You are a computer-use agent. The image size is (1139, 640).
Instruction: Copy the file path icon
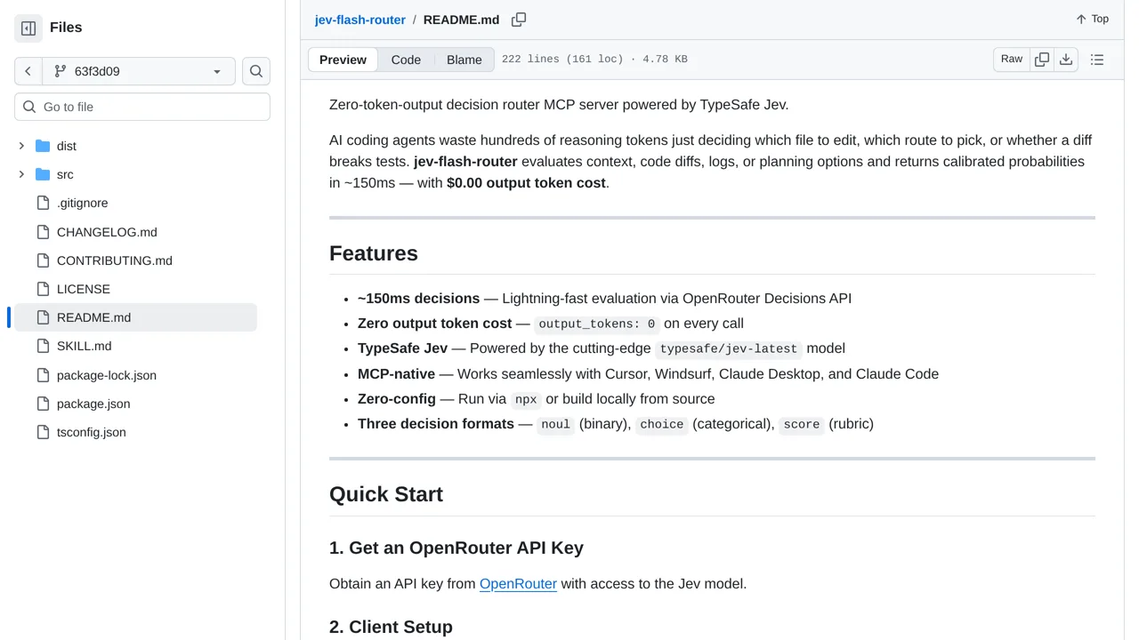tap(519, 20)
